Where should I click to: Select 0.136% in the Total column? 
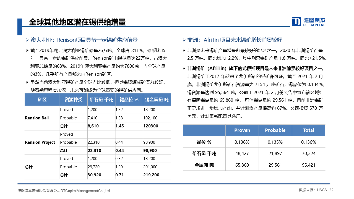309,142
